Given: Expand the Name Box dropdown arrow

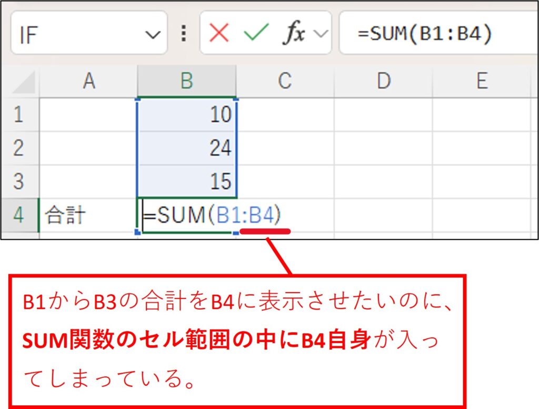Looking at the screenshot, I should [x=153, y=35].
